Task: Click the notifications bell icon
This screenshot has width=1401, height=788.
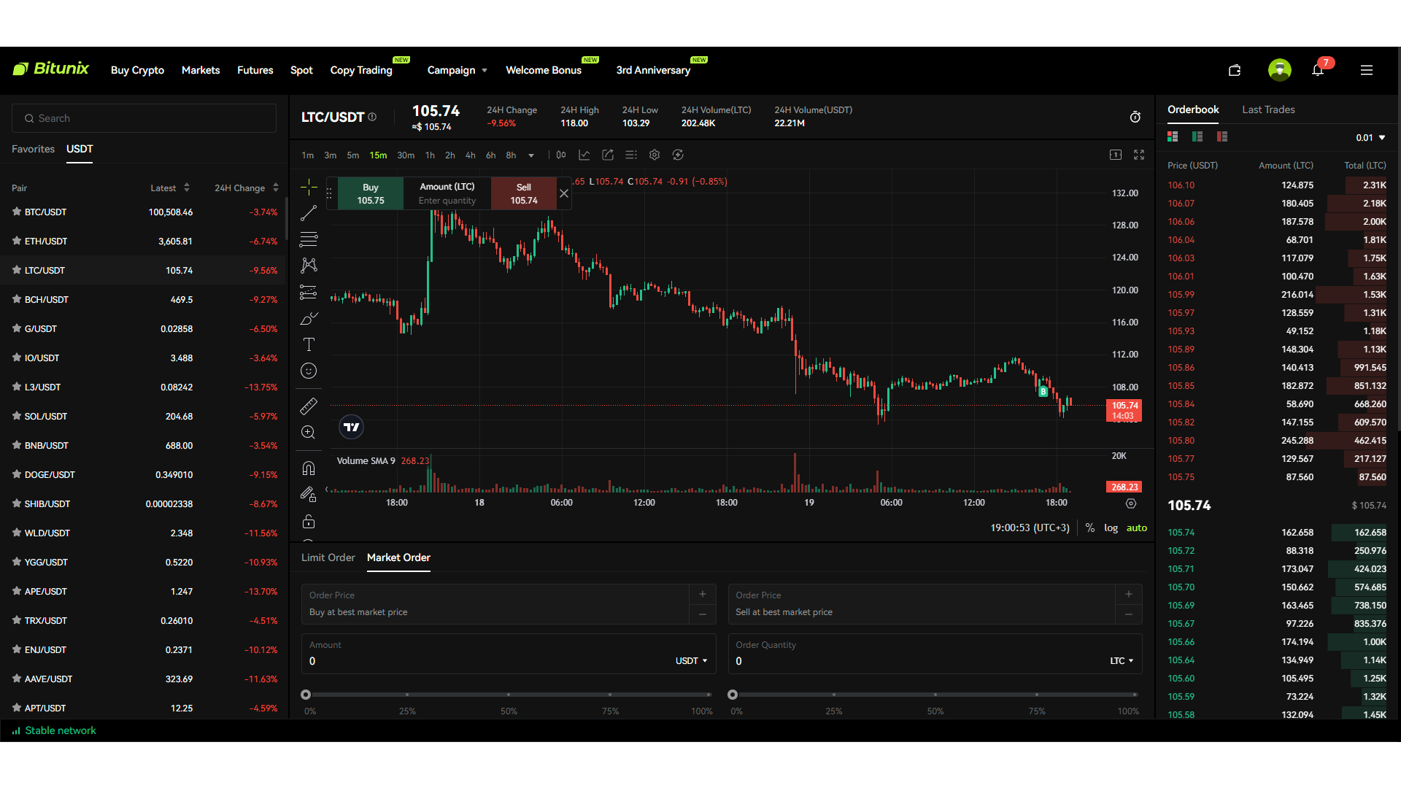Action: (x=1318, y=70)
